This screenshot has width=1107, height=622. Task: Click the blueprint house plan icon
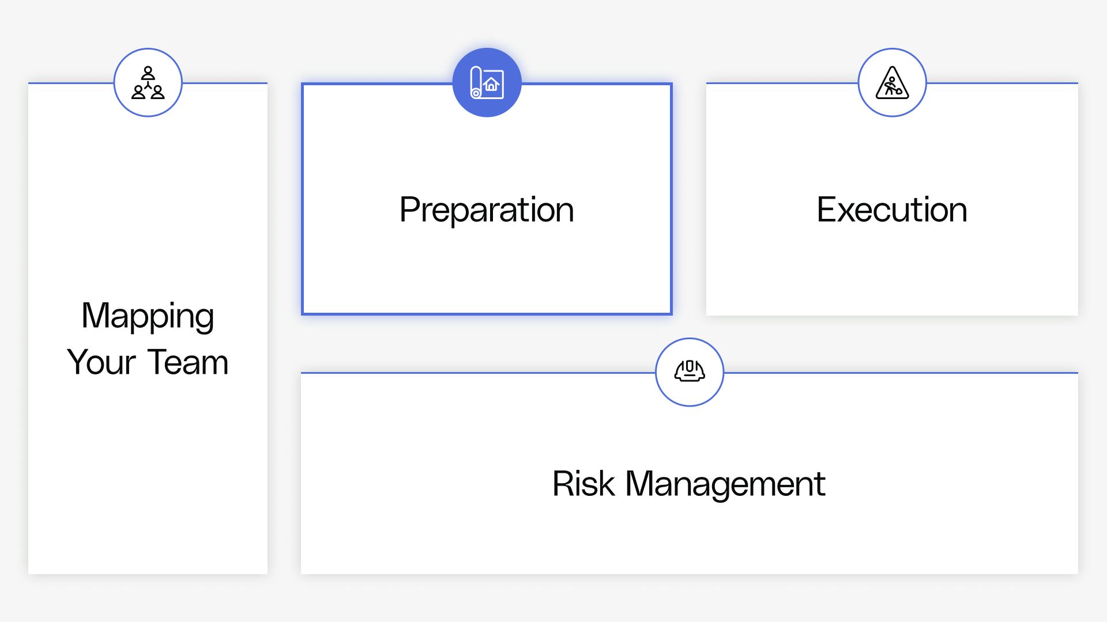487,82
